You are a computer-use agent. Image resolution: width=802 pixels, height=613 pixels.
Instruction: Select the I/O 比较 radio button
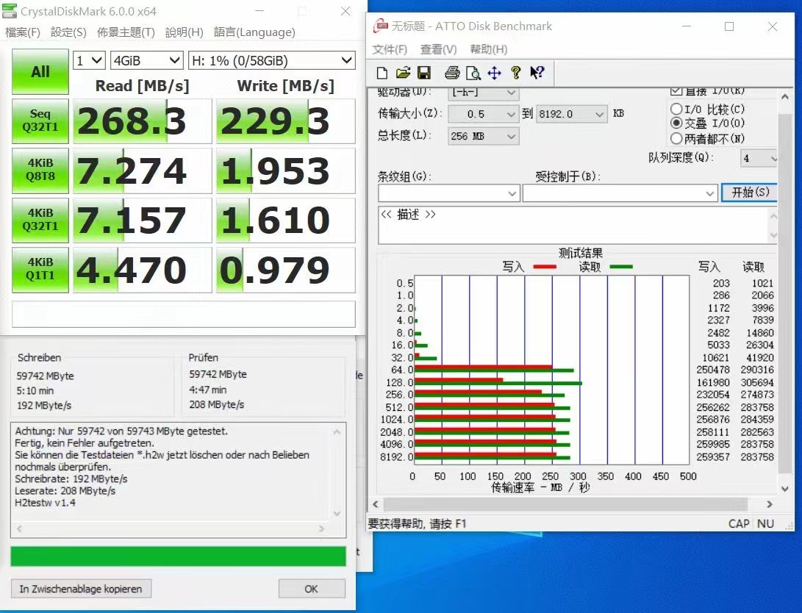676,110
